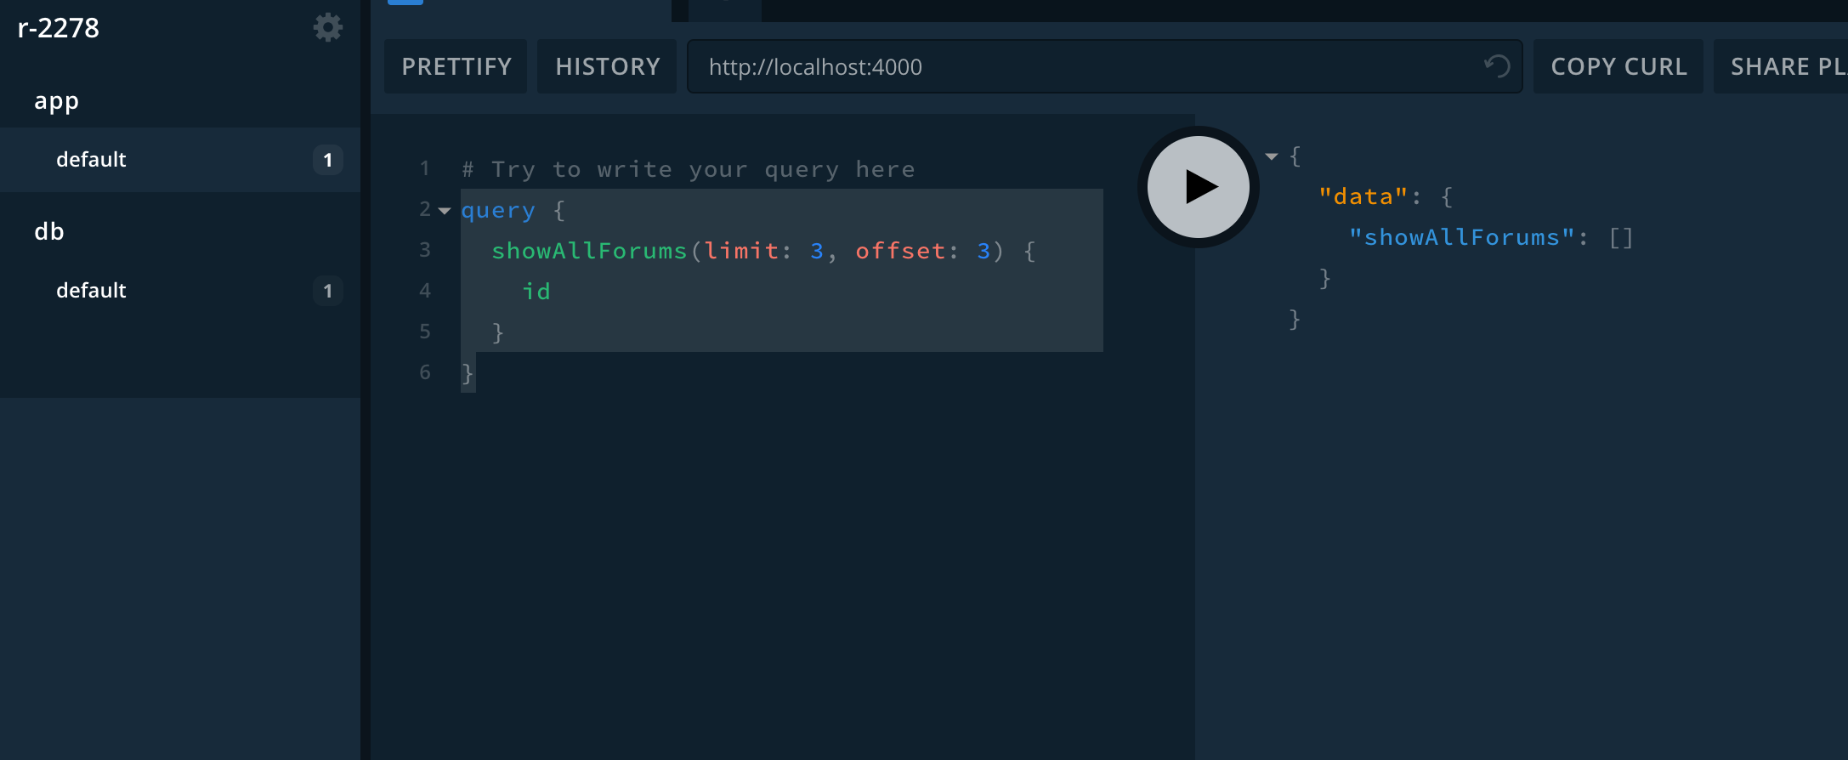1848x760 pixels.
Task: Open workspace settings gear icon
Action: click(x=327, y=28)
